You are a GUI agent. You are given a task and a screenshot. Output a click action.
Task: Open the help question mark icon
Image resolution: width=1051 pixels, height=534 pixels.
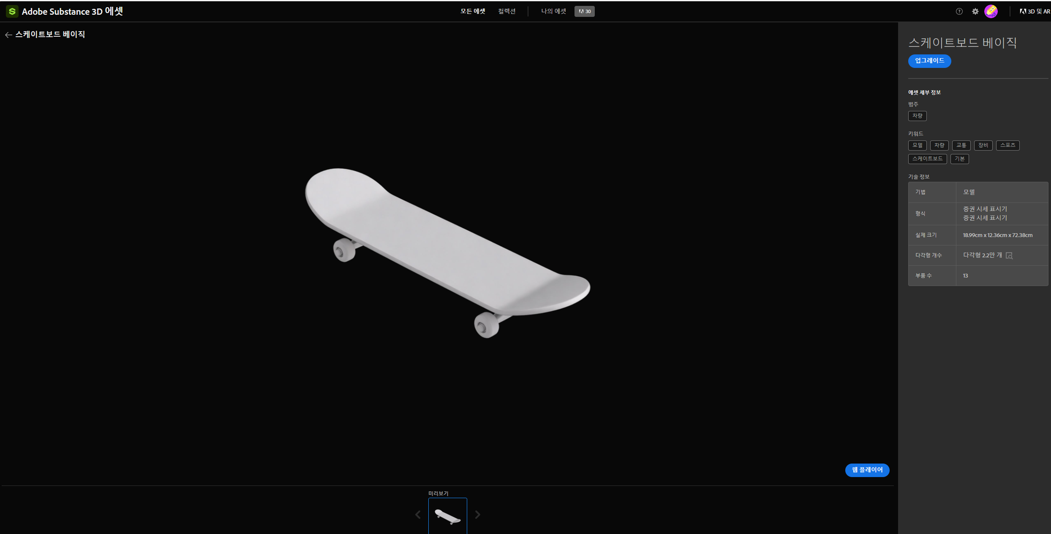pos(959,11)
